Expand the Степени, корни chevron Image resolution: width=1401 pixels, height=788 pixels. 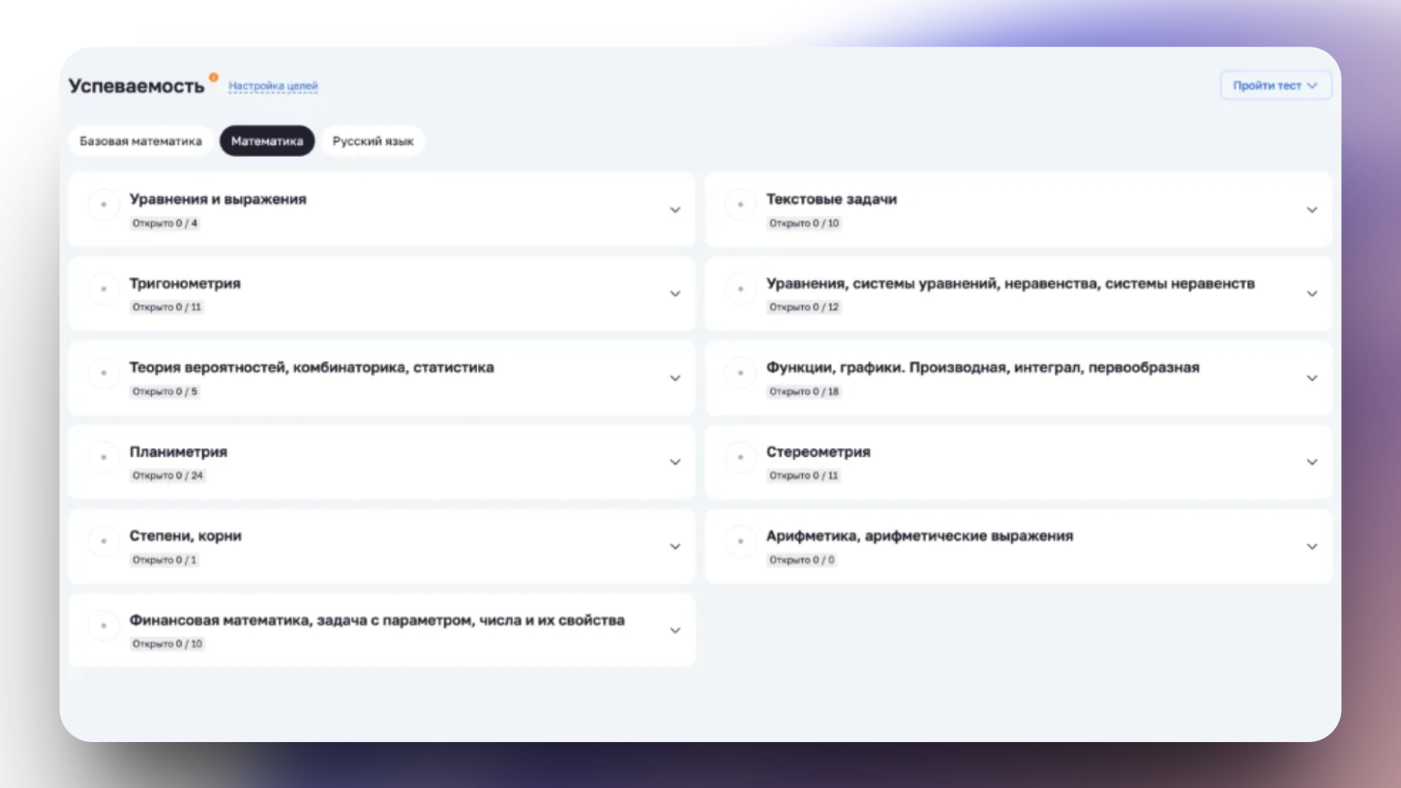point(675,546)
